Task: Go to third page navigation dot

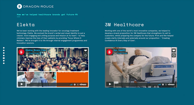Action: click(x=4, y=53)
